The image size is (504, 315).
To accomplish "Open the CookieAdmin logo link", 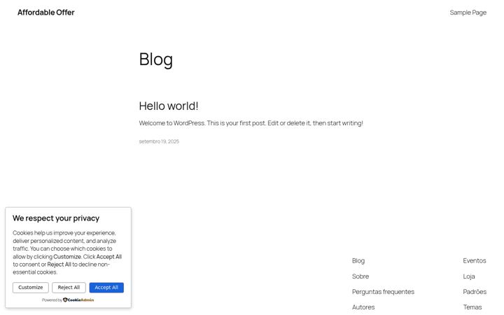I will click(x=78, y=300).
